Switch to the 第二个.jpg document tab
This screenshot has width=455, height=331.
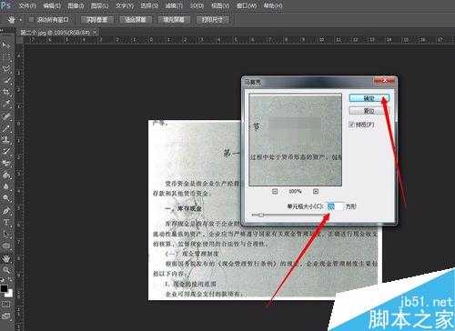[56, 32]
